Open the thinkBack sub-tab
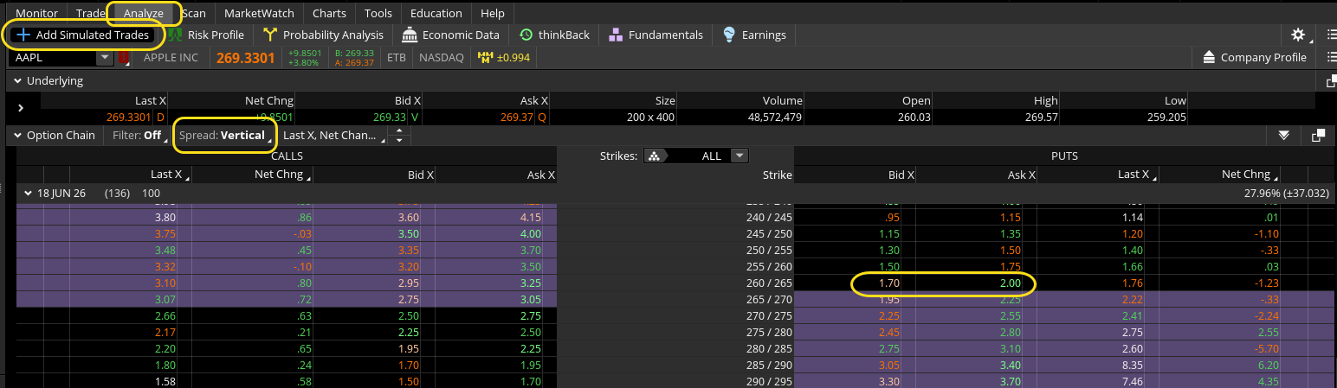This screenshot has width=1337, height=388. (554, 35)
